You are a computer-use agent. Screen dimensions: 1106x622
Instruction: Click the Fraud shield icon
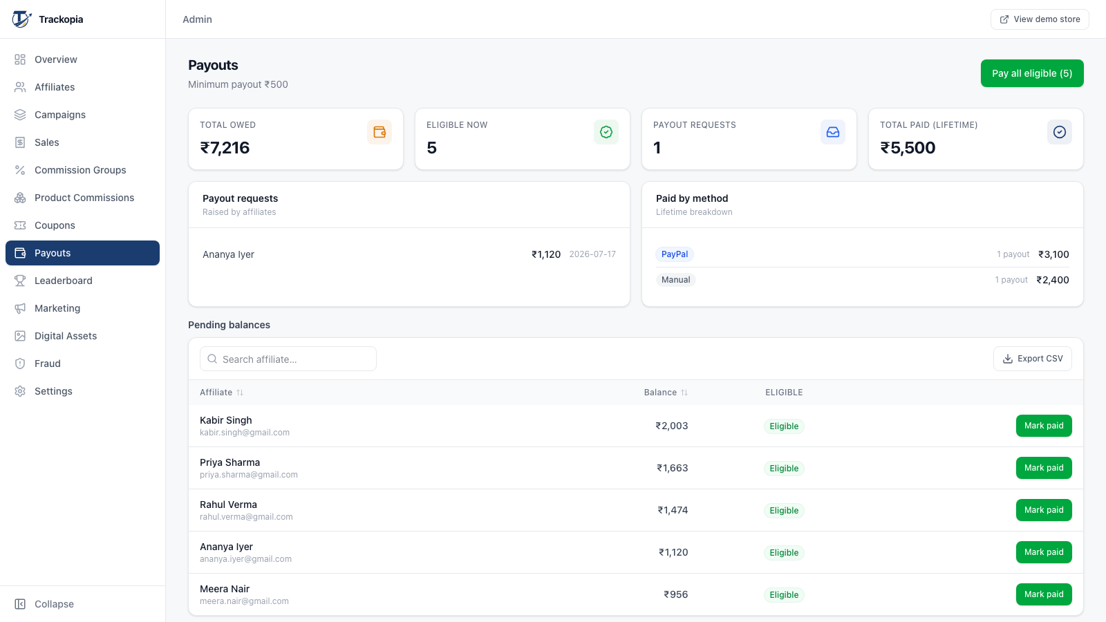click(20, 364)
